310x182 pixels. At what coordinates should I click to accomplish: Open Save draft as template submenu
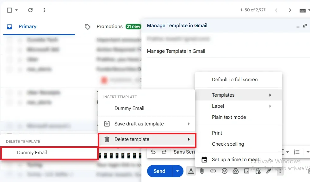click(146, 124)
